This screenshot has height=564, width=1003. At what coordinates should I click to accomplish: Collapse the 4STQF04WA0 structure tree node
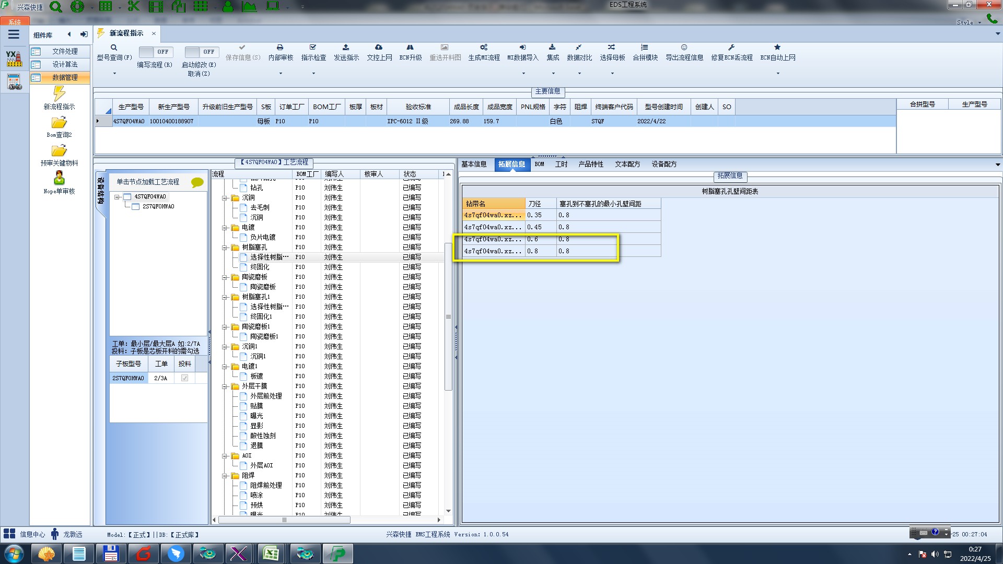(118, 197)
